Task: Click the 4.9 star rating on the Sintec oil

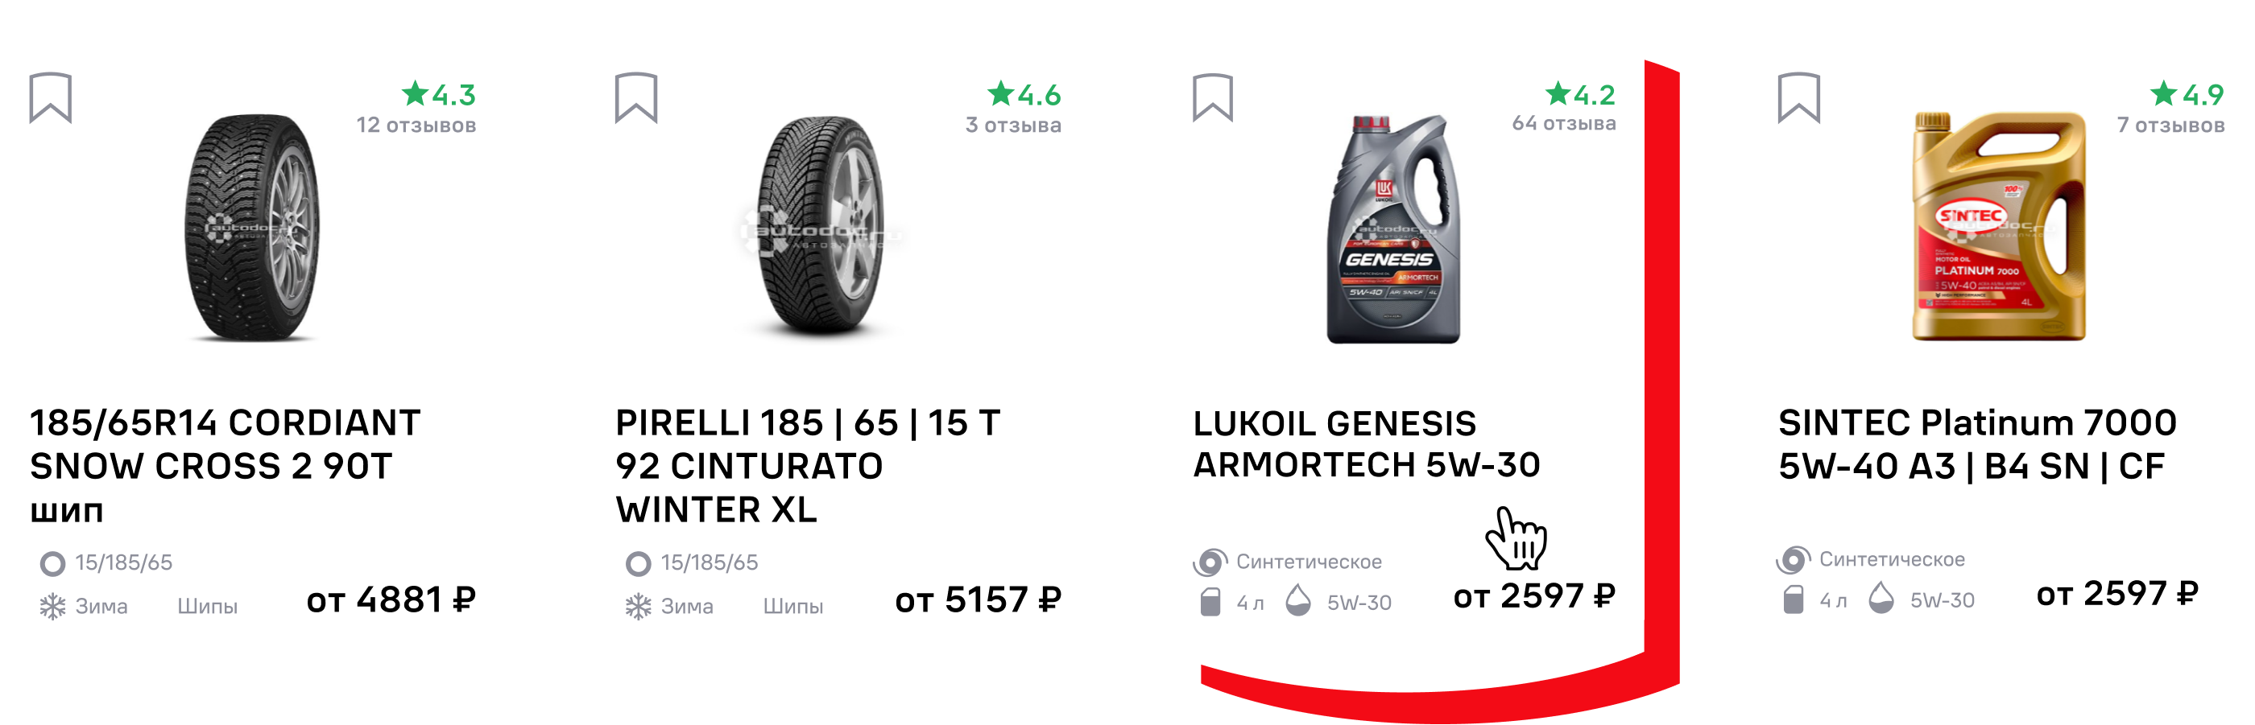Action: tap(2186, 93)
